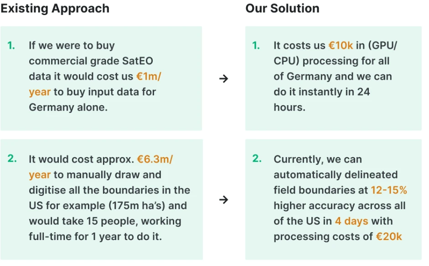Click the orange '€20k' processing cost

click(389, 236)
